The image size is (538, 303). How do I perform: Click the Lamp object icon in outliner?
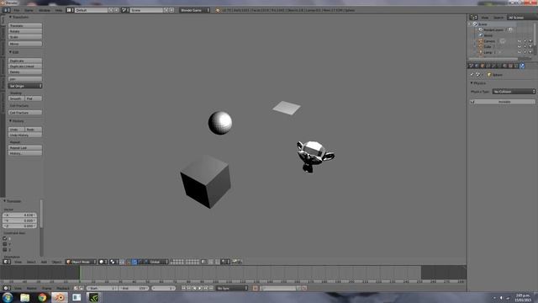[x=481, y=52]
